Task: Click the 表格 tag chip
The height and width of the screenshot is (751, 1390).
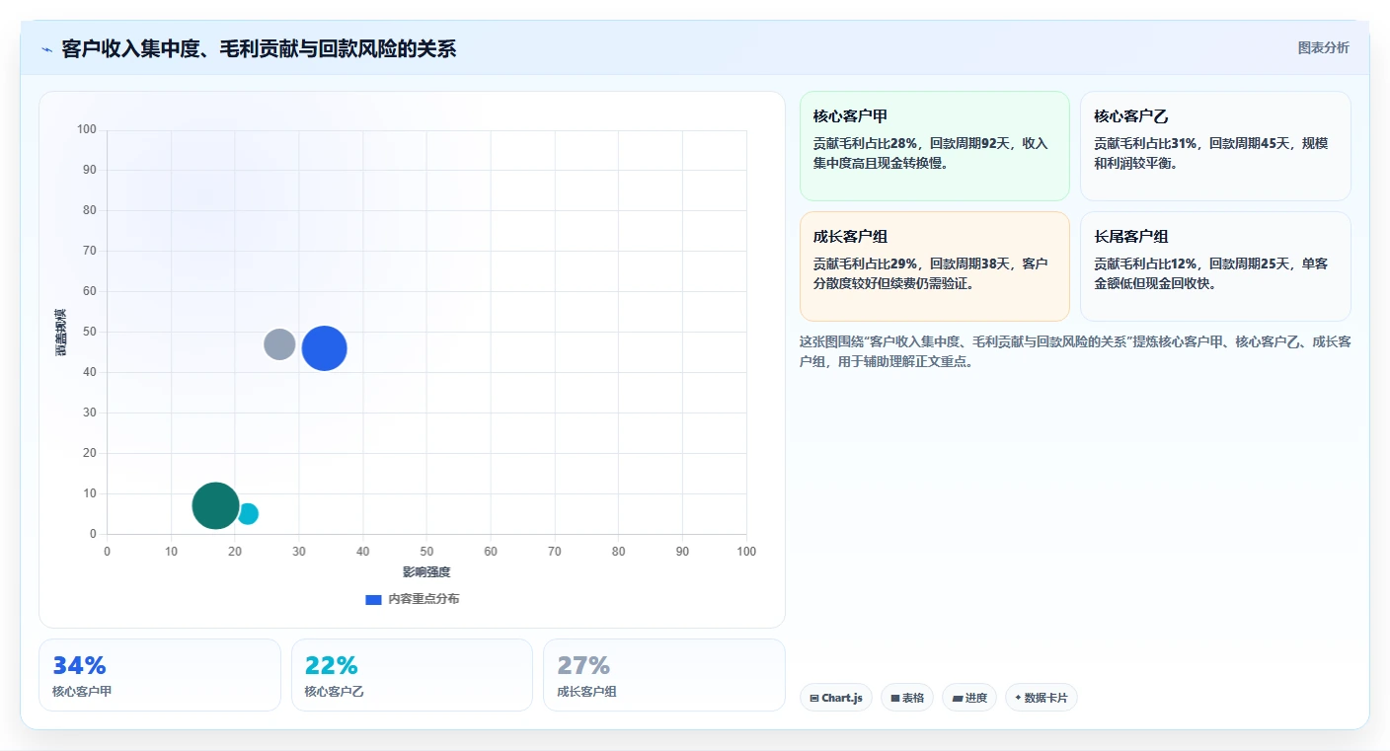Action: pos(907,698)
